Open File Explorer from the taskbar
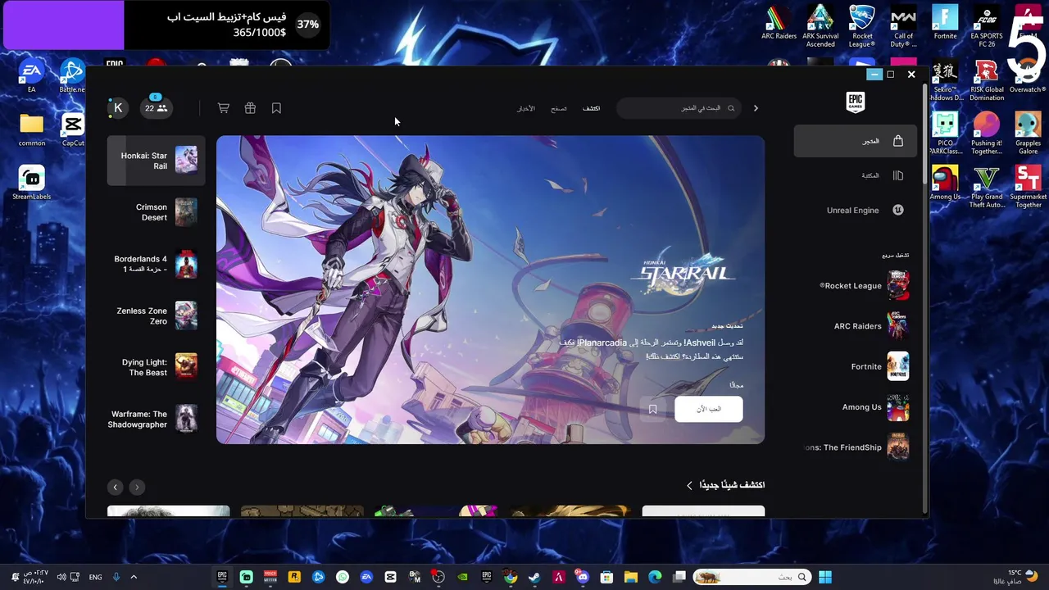Viewport: 1049px width, 590px height. pyautogui.click(x=630, y=577)
